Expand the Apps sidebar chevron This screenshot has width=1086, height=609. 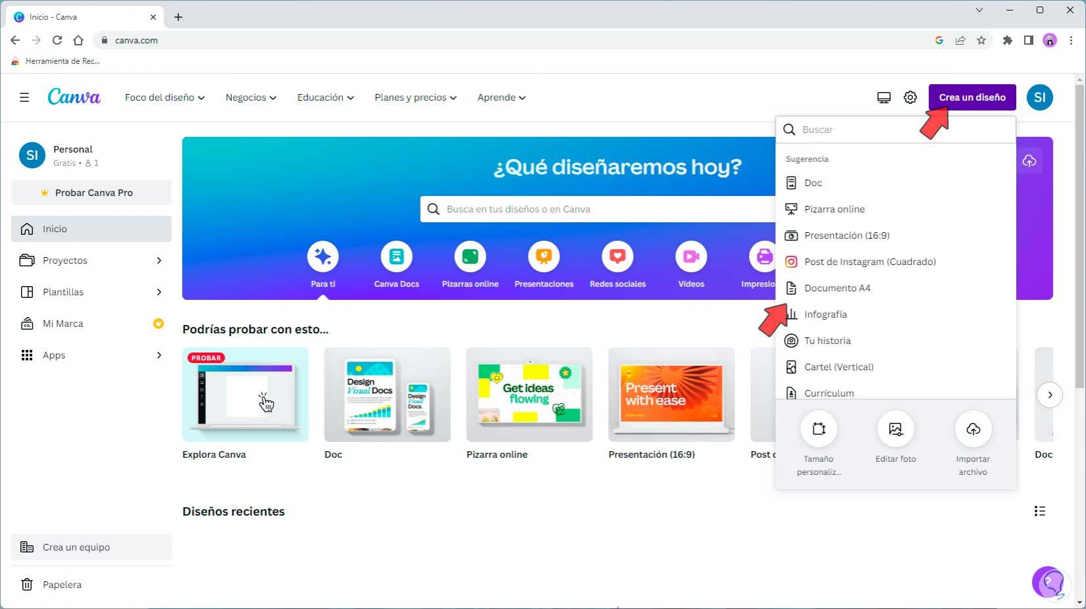159,355
